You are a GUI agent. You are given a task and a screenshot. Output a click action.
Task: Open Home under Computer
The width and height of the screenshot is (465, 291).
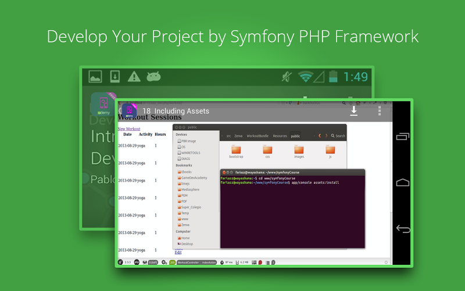pyautogui.click(x=184, y=238)
